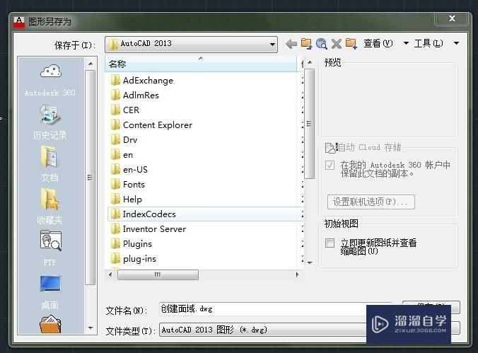Click the AdlmRes folder icon
Screen dimensions: 478x353
[115, 96]
